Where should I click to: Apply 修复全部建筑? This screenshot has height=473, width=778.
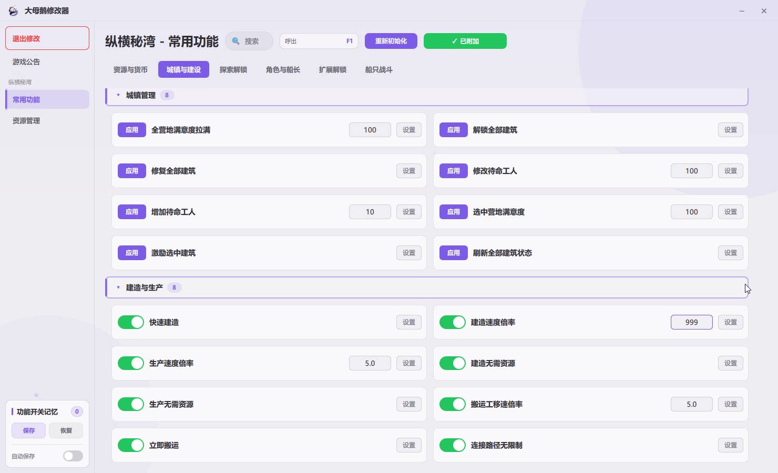(132, 171)
